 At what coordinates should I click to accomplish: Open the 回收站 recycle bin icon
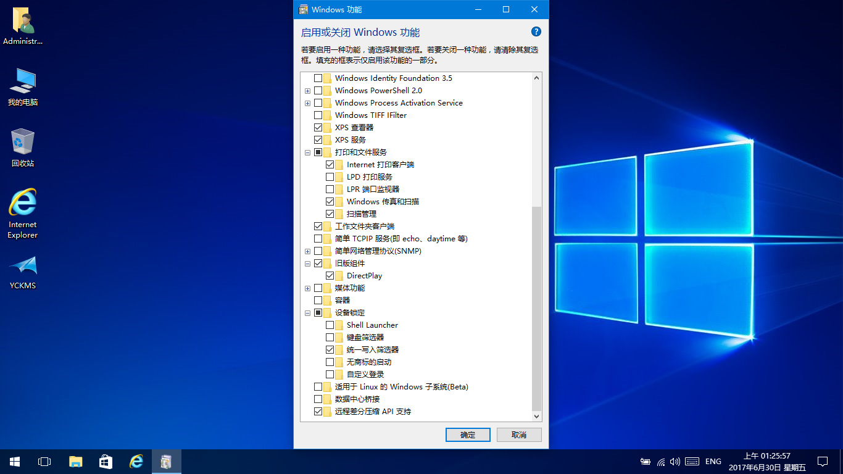click(23, 148)
